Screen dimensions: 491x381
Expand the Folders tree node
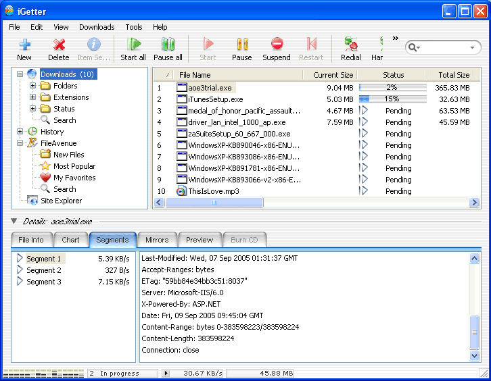33,86
